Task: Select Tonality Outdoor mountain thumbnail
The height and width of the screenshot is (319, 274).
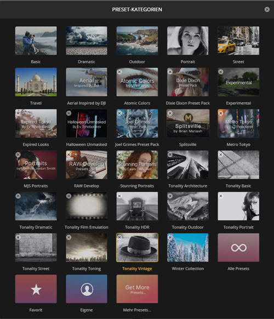Action: (x=188, y=206)
